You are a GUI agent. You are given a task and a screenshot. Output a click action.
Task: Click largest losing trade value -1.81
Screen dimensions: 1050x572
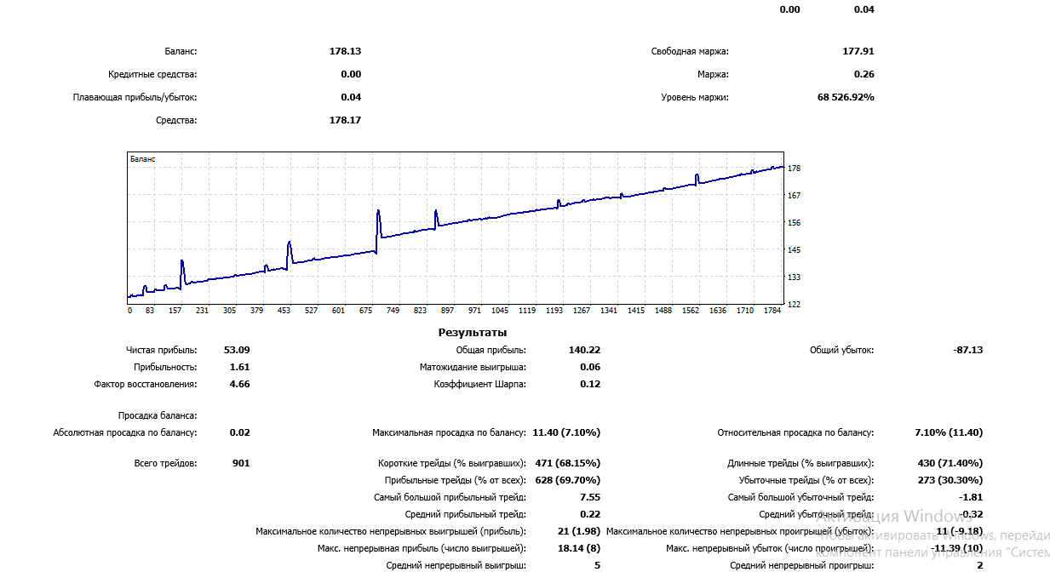coord(971,497)
